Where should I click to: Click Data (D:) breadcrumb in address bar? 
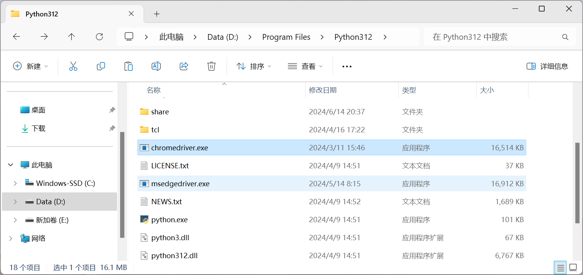pyautogui.click(x=223, y=37)
